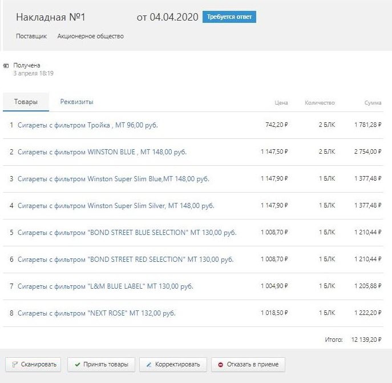The height and width of the screenshot is (383, 392).
Task: Open item Сигареты с фильтром Тройка
Action: point(88,125)
